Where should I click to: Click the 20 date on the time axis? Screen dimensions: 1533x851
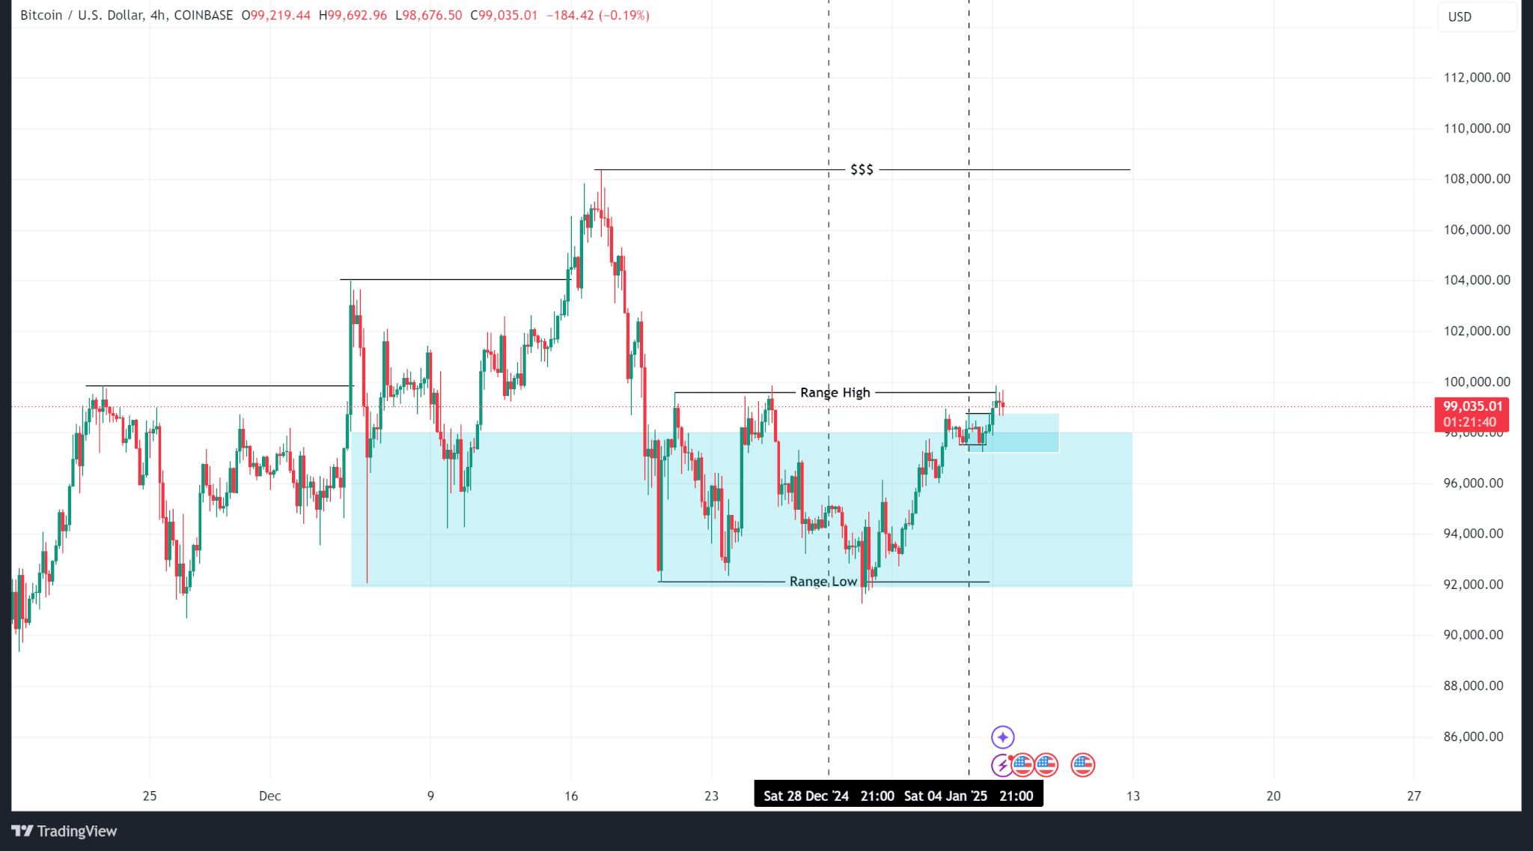click(x=1273, y=796)
